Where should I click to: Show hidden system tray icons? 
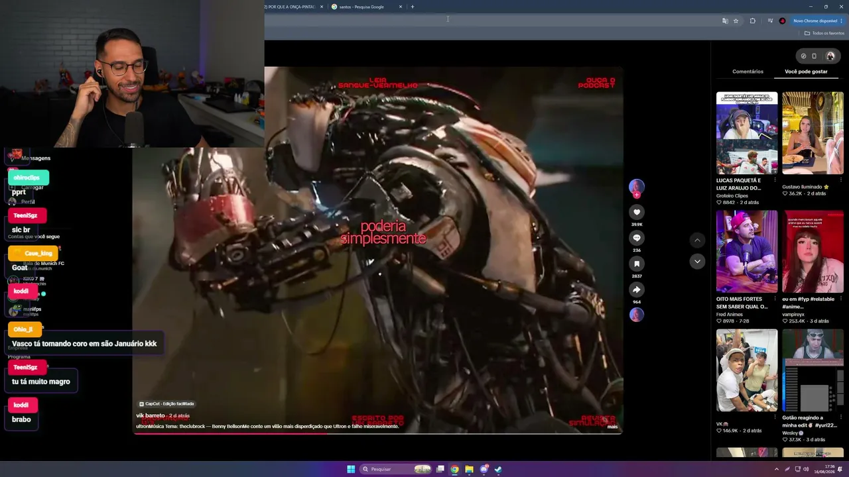click(778, 469)
